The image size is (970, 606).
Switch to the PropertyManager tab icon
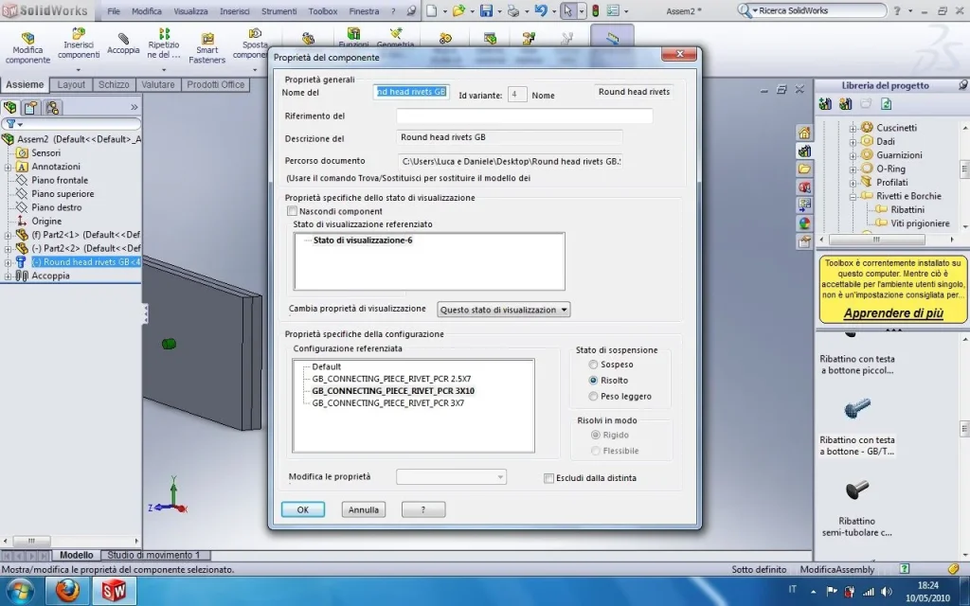click(31, 108)
